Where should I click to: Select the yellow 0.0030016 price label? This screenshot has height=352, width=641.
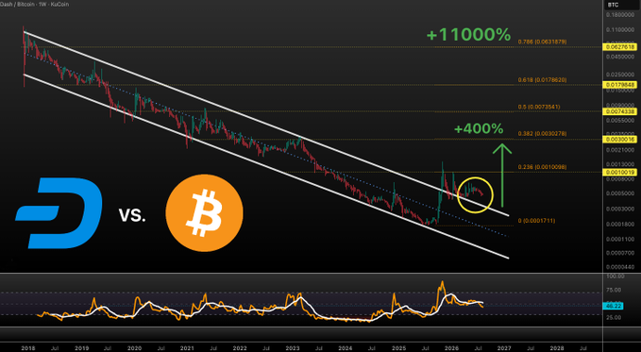[619, 140]
